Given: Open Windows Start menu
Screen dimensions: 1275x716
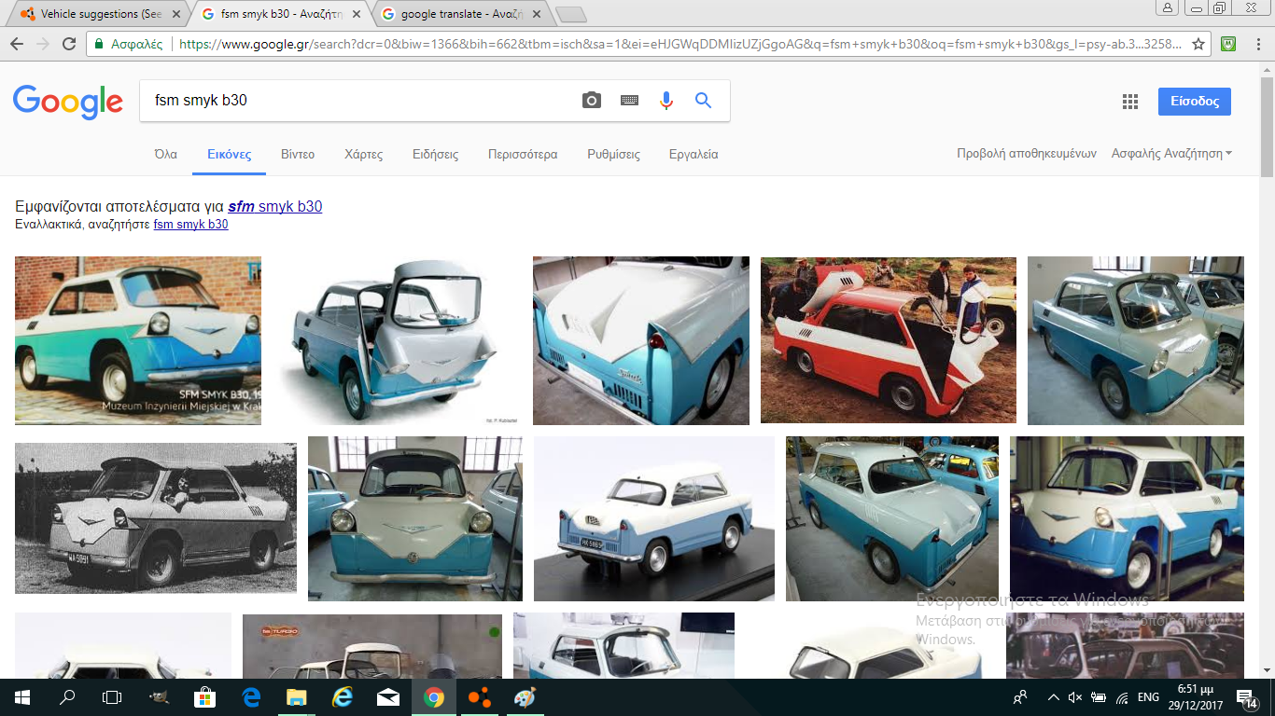Looking at the screenshot, I should tap(22, 696).
